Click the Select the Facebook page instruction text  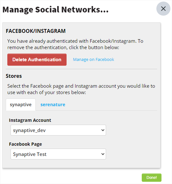(x=81, y=89)
